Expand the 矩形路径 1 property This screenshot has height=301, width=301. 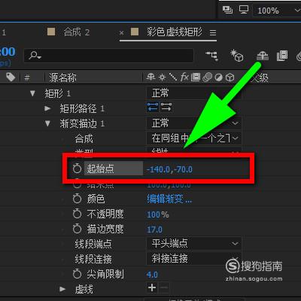47,108
